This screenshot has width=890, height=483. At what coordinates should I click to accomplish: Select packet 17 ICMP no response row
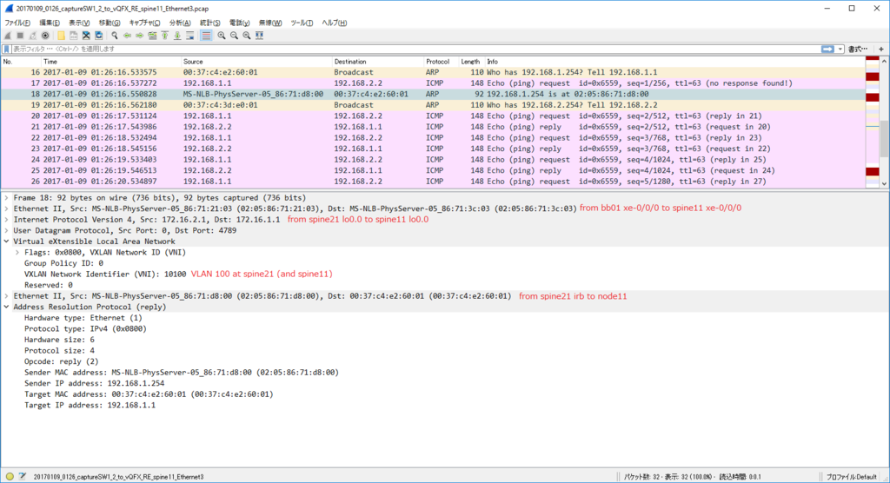tap(433, 83)
